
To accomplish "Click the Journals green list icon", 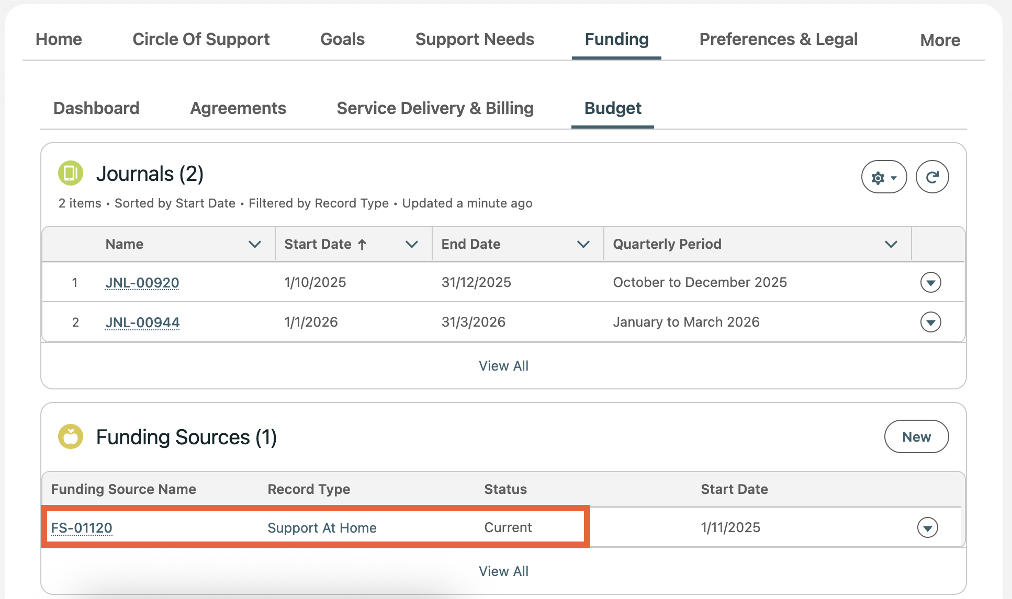I will click(x=70, y=173).
